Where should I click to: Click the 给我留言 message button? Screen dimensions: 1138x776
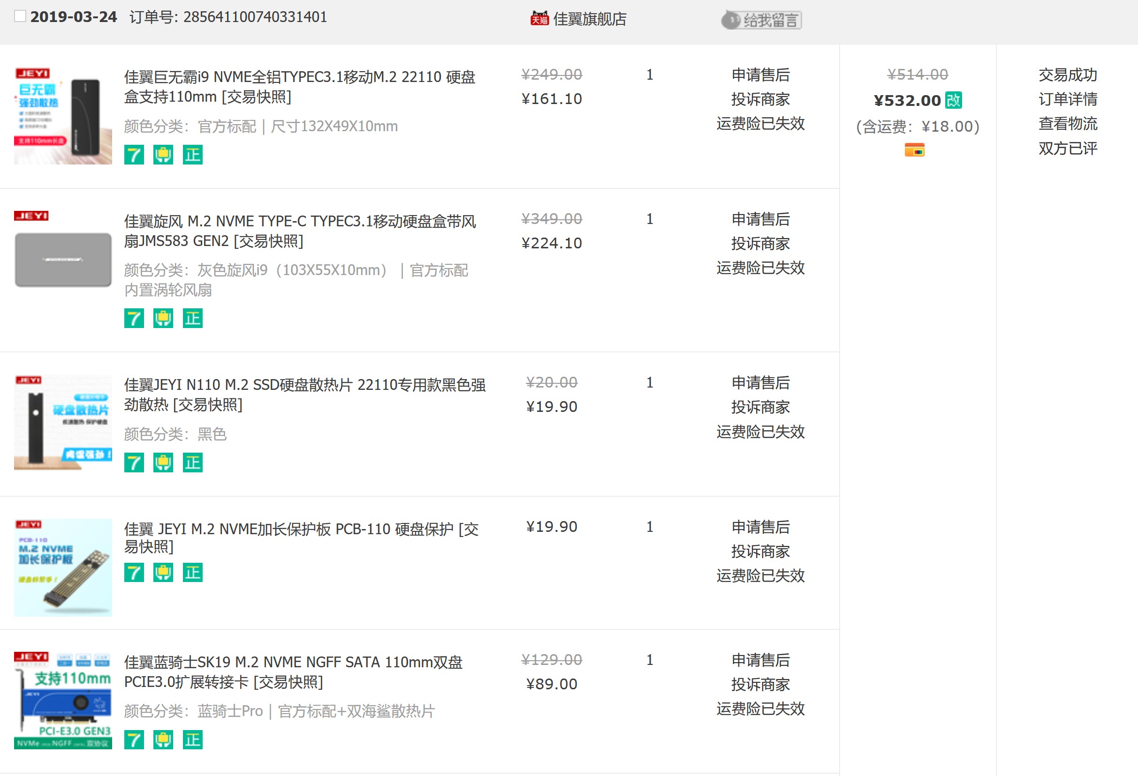[761, 20]
